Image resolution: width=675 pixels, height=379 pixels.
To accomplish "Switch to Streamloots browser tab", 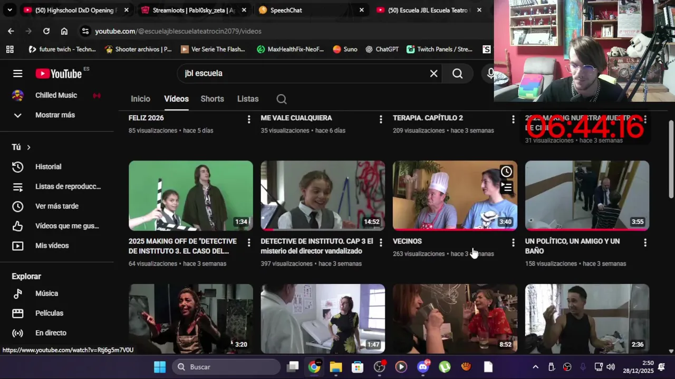I will [194, 10].
